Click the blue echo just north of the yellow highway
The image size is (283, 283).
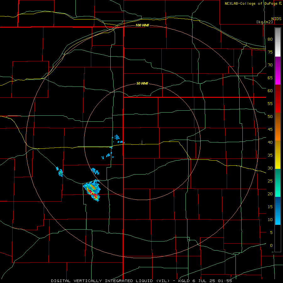tap(117, 137)
